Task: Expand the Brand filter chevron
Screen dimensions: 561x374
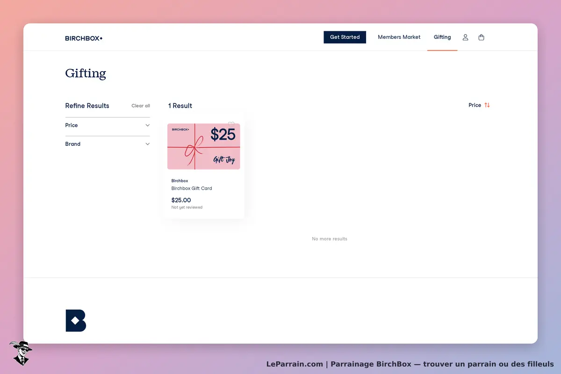Action: [x=147, y=144]
